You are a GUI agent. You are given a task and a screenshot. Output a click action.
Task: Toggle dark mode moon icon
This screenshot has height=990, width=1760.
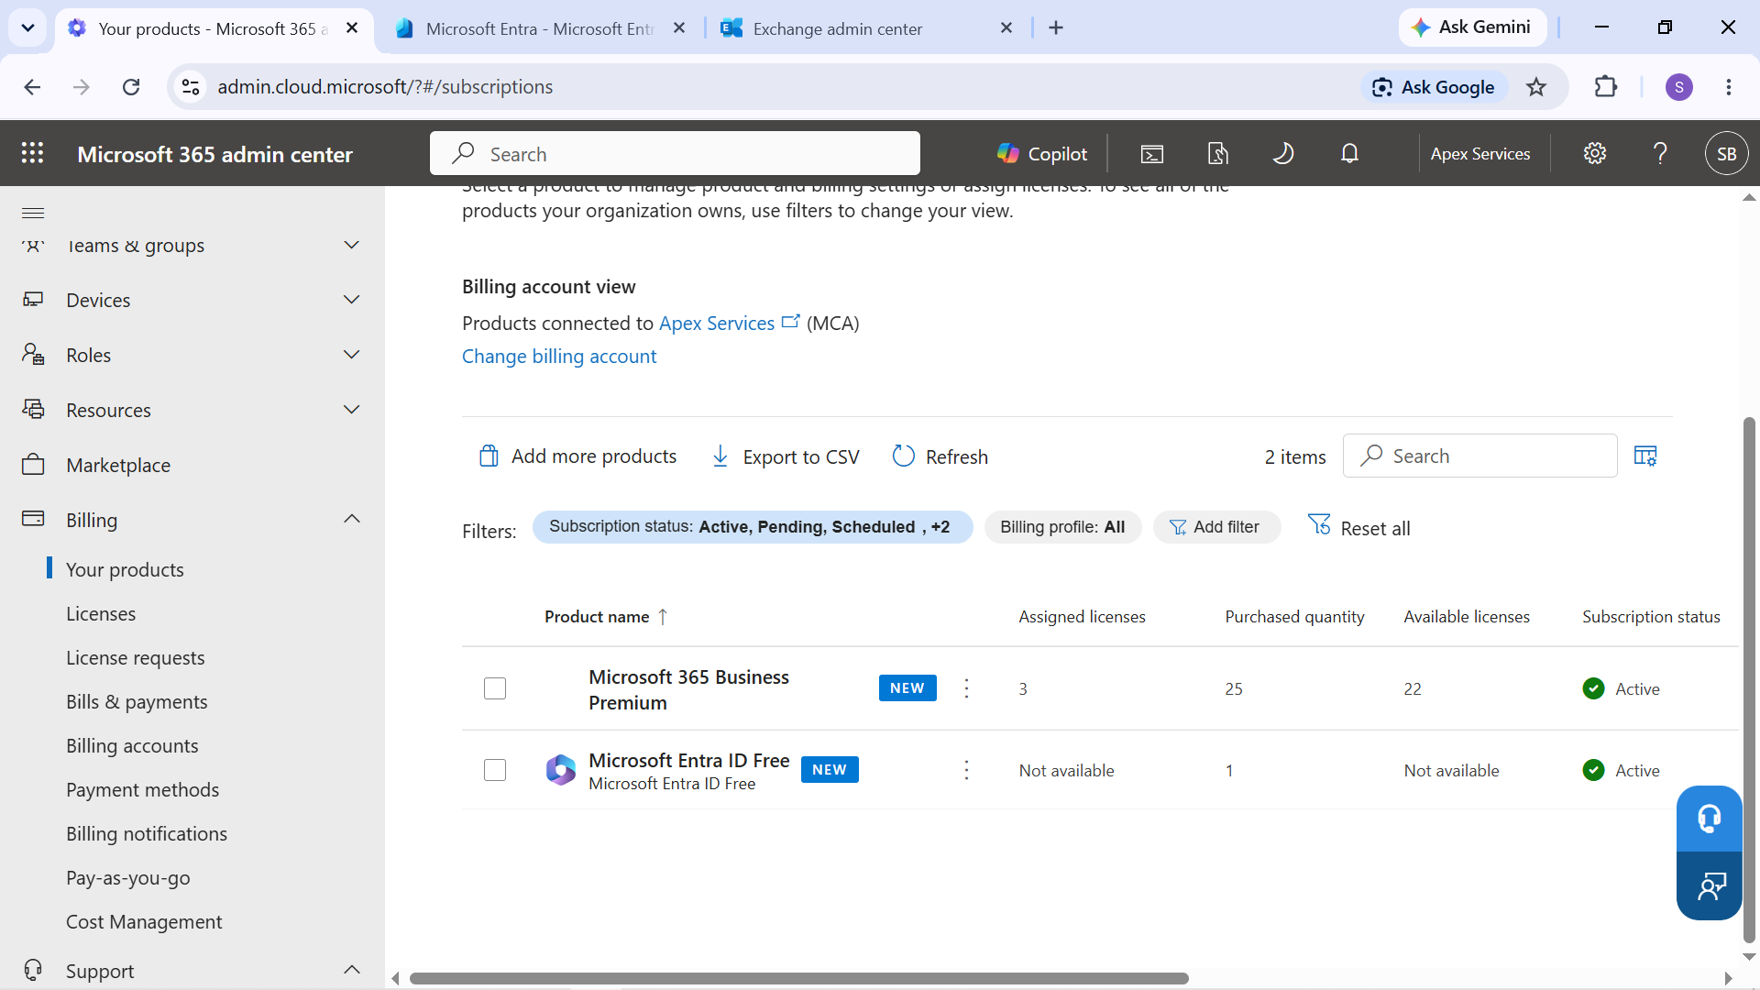[1283, 154]
